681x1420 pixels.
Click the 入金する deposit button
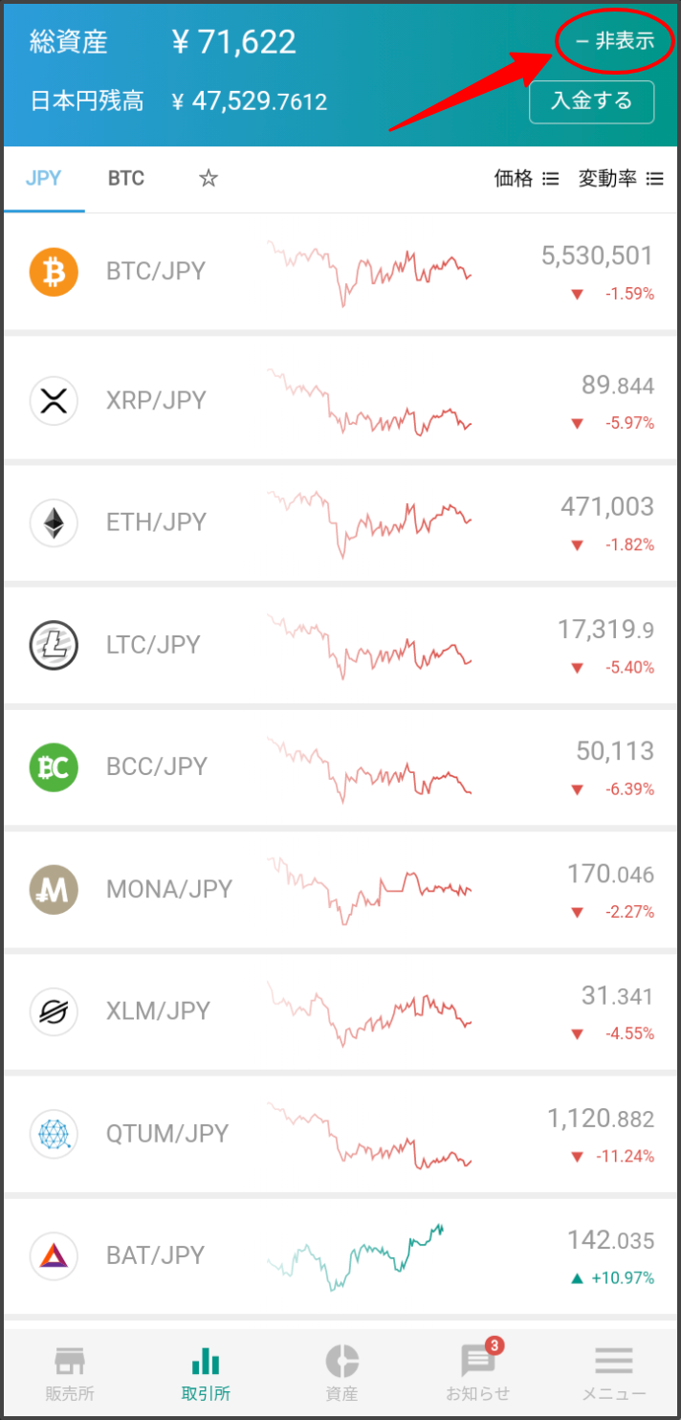(591, 101)
